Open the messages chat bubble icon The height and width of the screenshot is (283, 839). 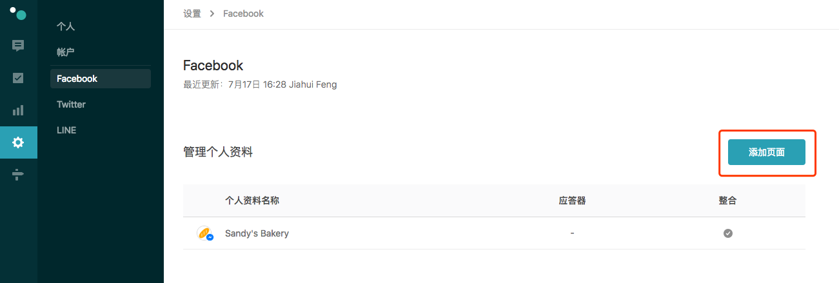[x=18, y=46]
